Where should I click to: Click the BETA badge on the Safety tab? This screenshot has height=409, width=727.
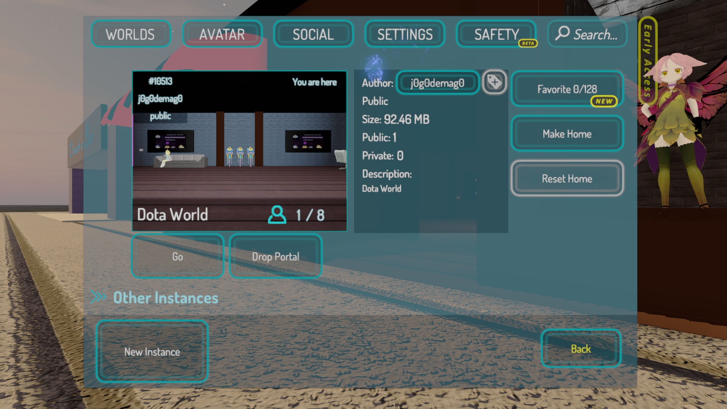click(528, 44)
